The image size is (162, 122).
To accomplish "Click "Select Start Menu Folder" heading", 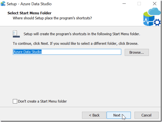I will (x=29, y=13).
